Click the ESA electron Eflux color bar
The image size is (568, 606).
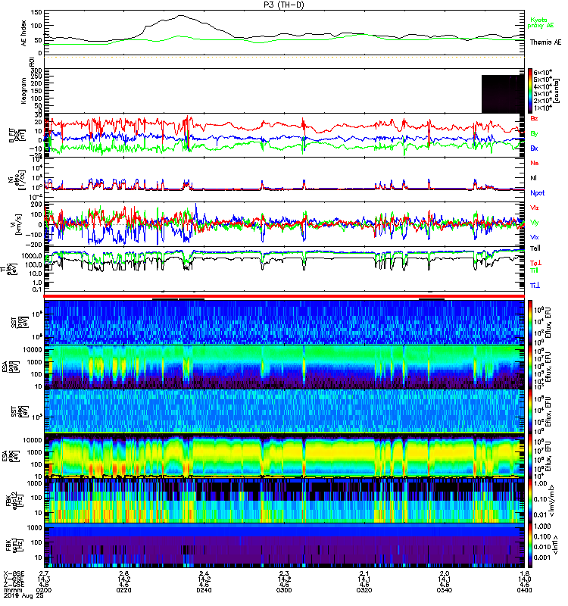[530, 456]
